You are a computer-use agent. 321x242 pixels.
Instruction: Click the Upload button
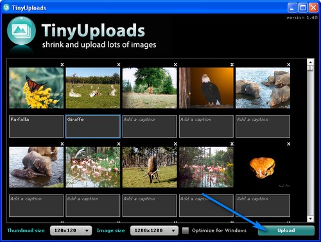tap(286, 230)
